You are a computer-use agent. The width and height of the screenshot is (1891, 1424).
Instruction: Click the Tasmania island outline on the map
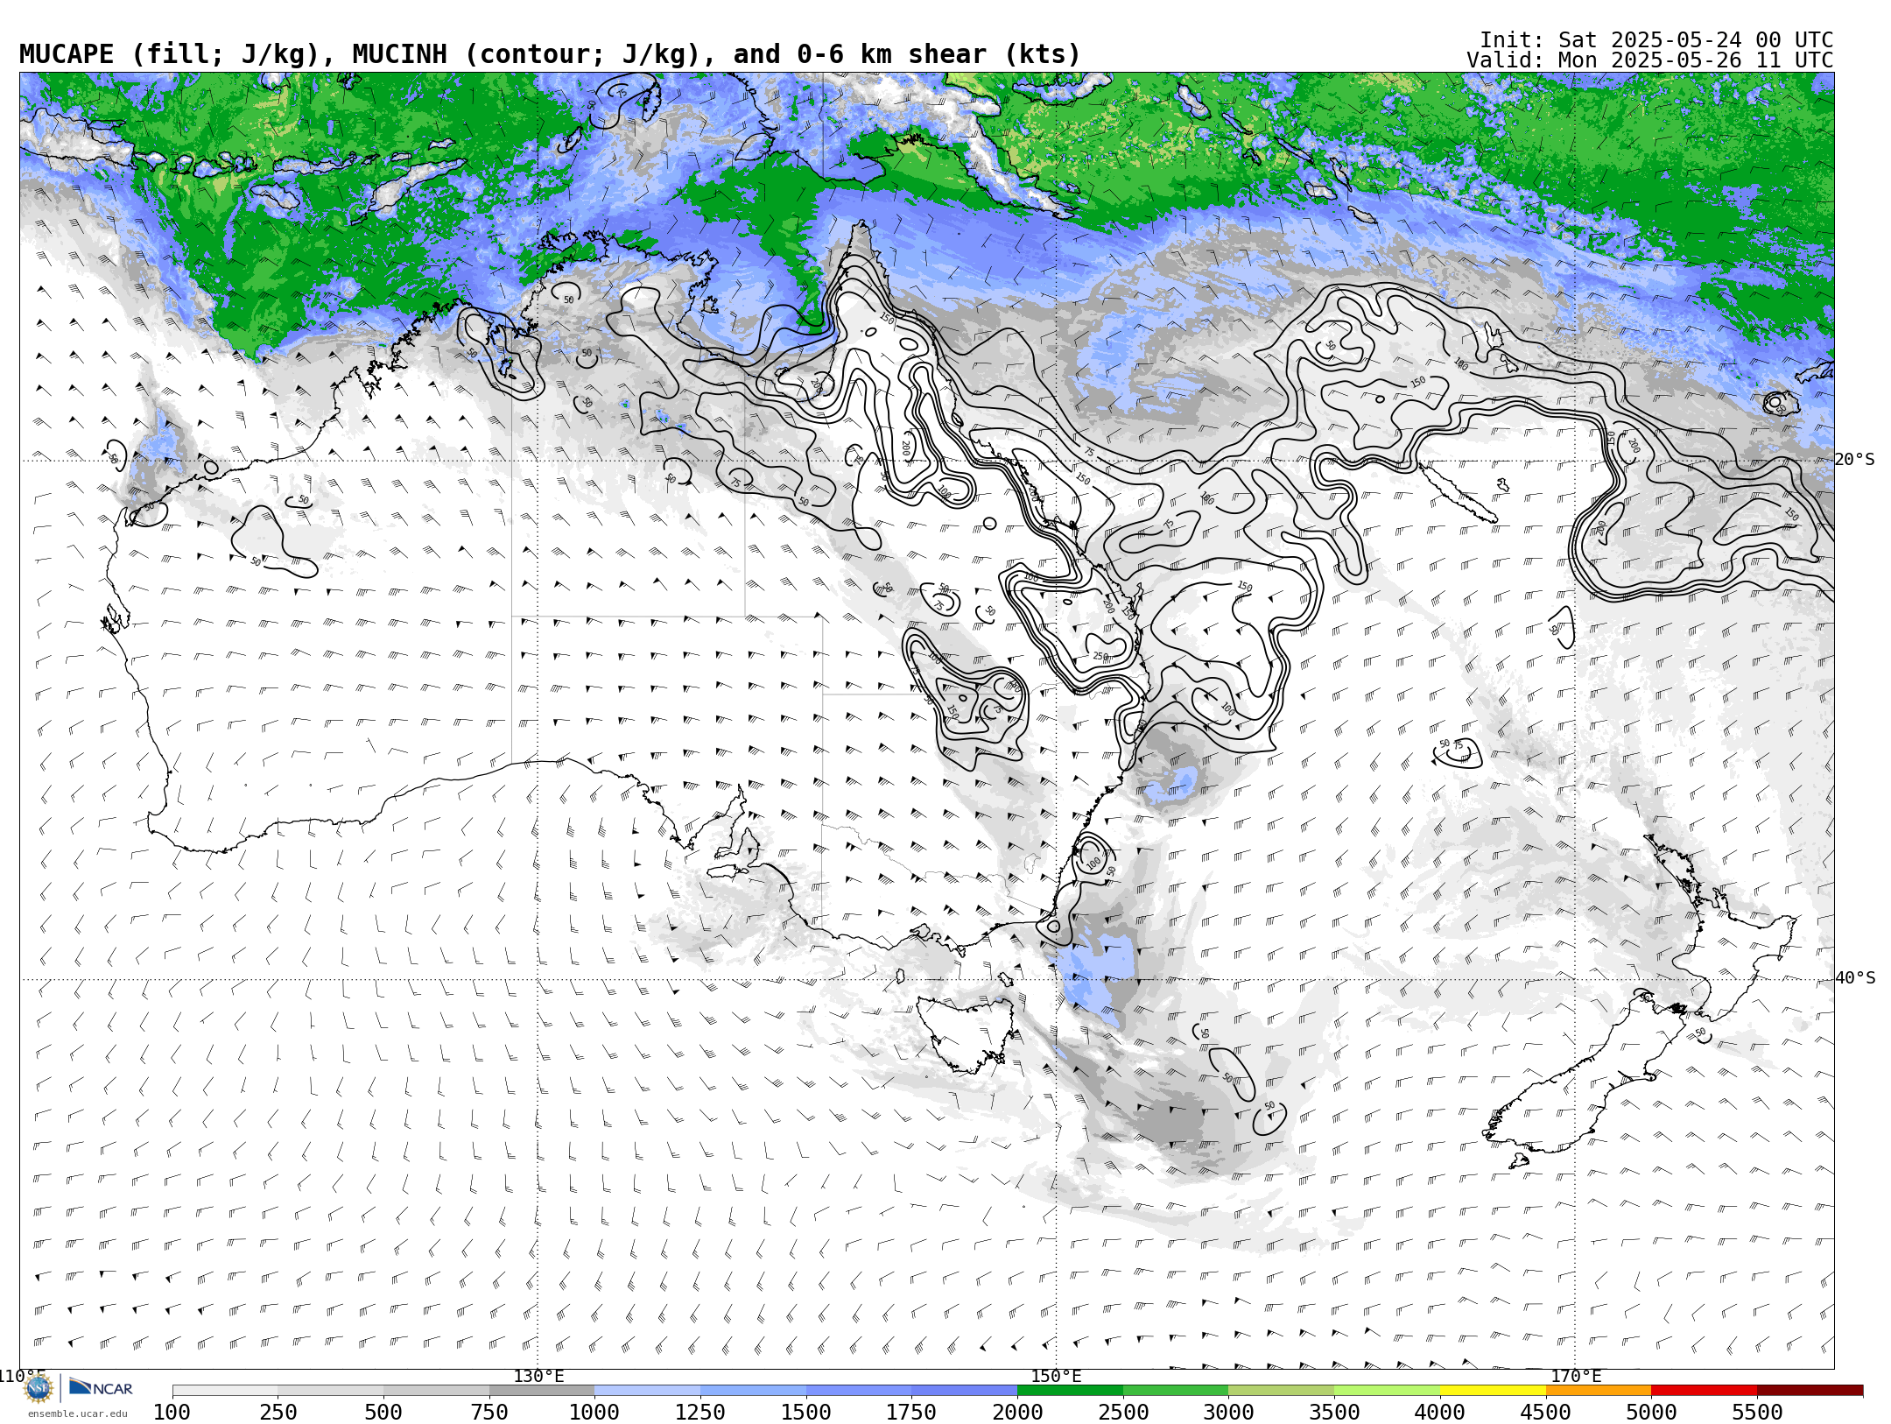point(966,1033)
